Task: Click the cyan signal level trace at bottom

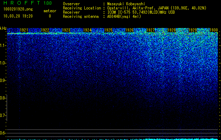Action: (x=112, y=139)
